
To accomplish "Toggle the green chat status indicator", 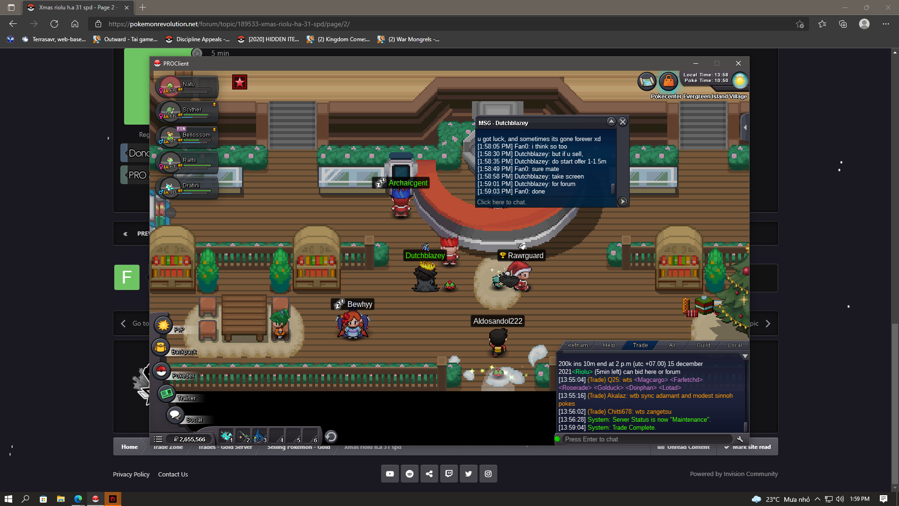I will coord(557,439).
